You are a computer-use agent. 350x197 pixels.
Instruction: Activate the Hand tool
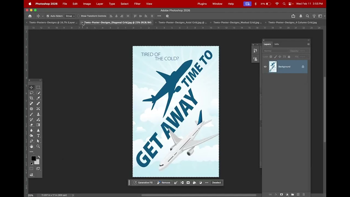tap(31, 146)
